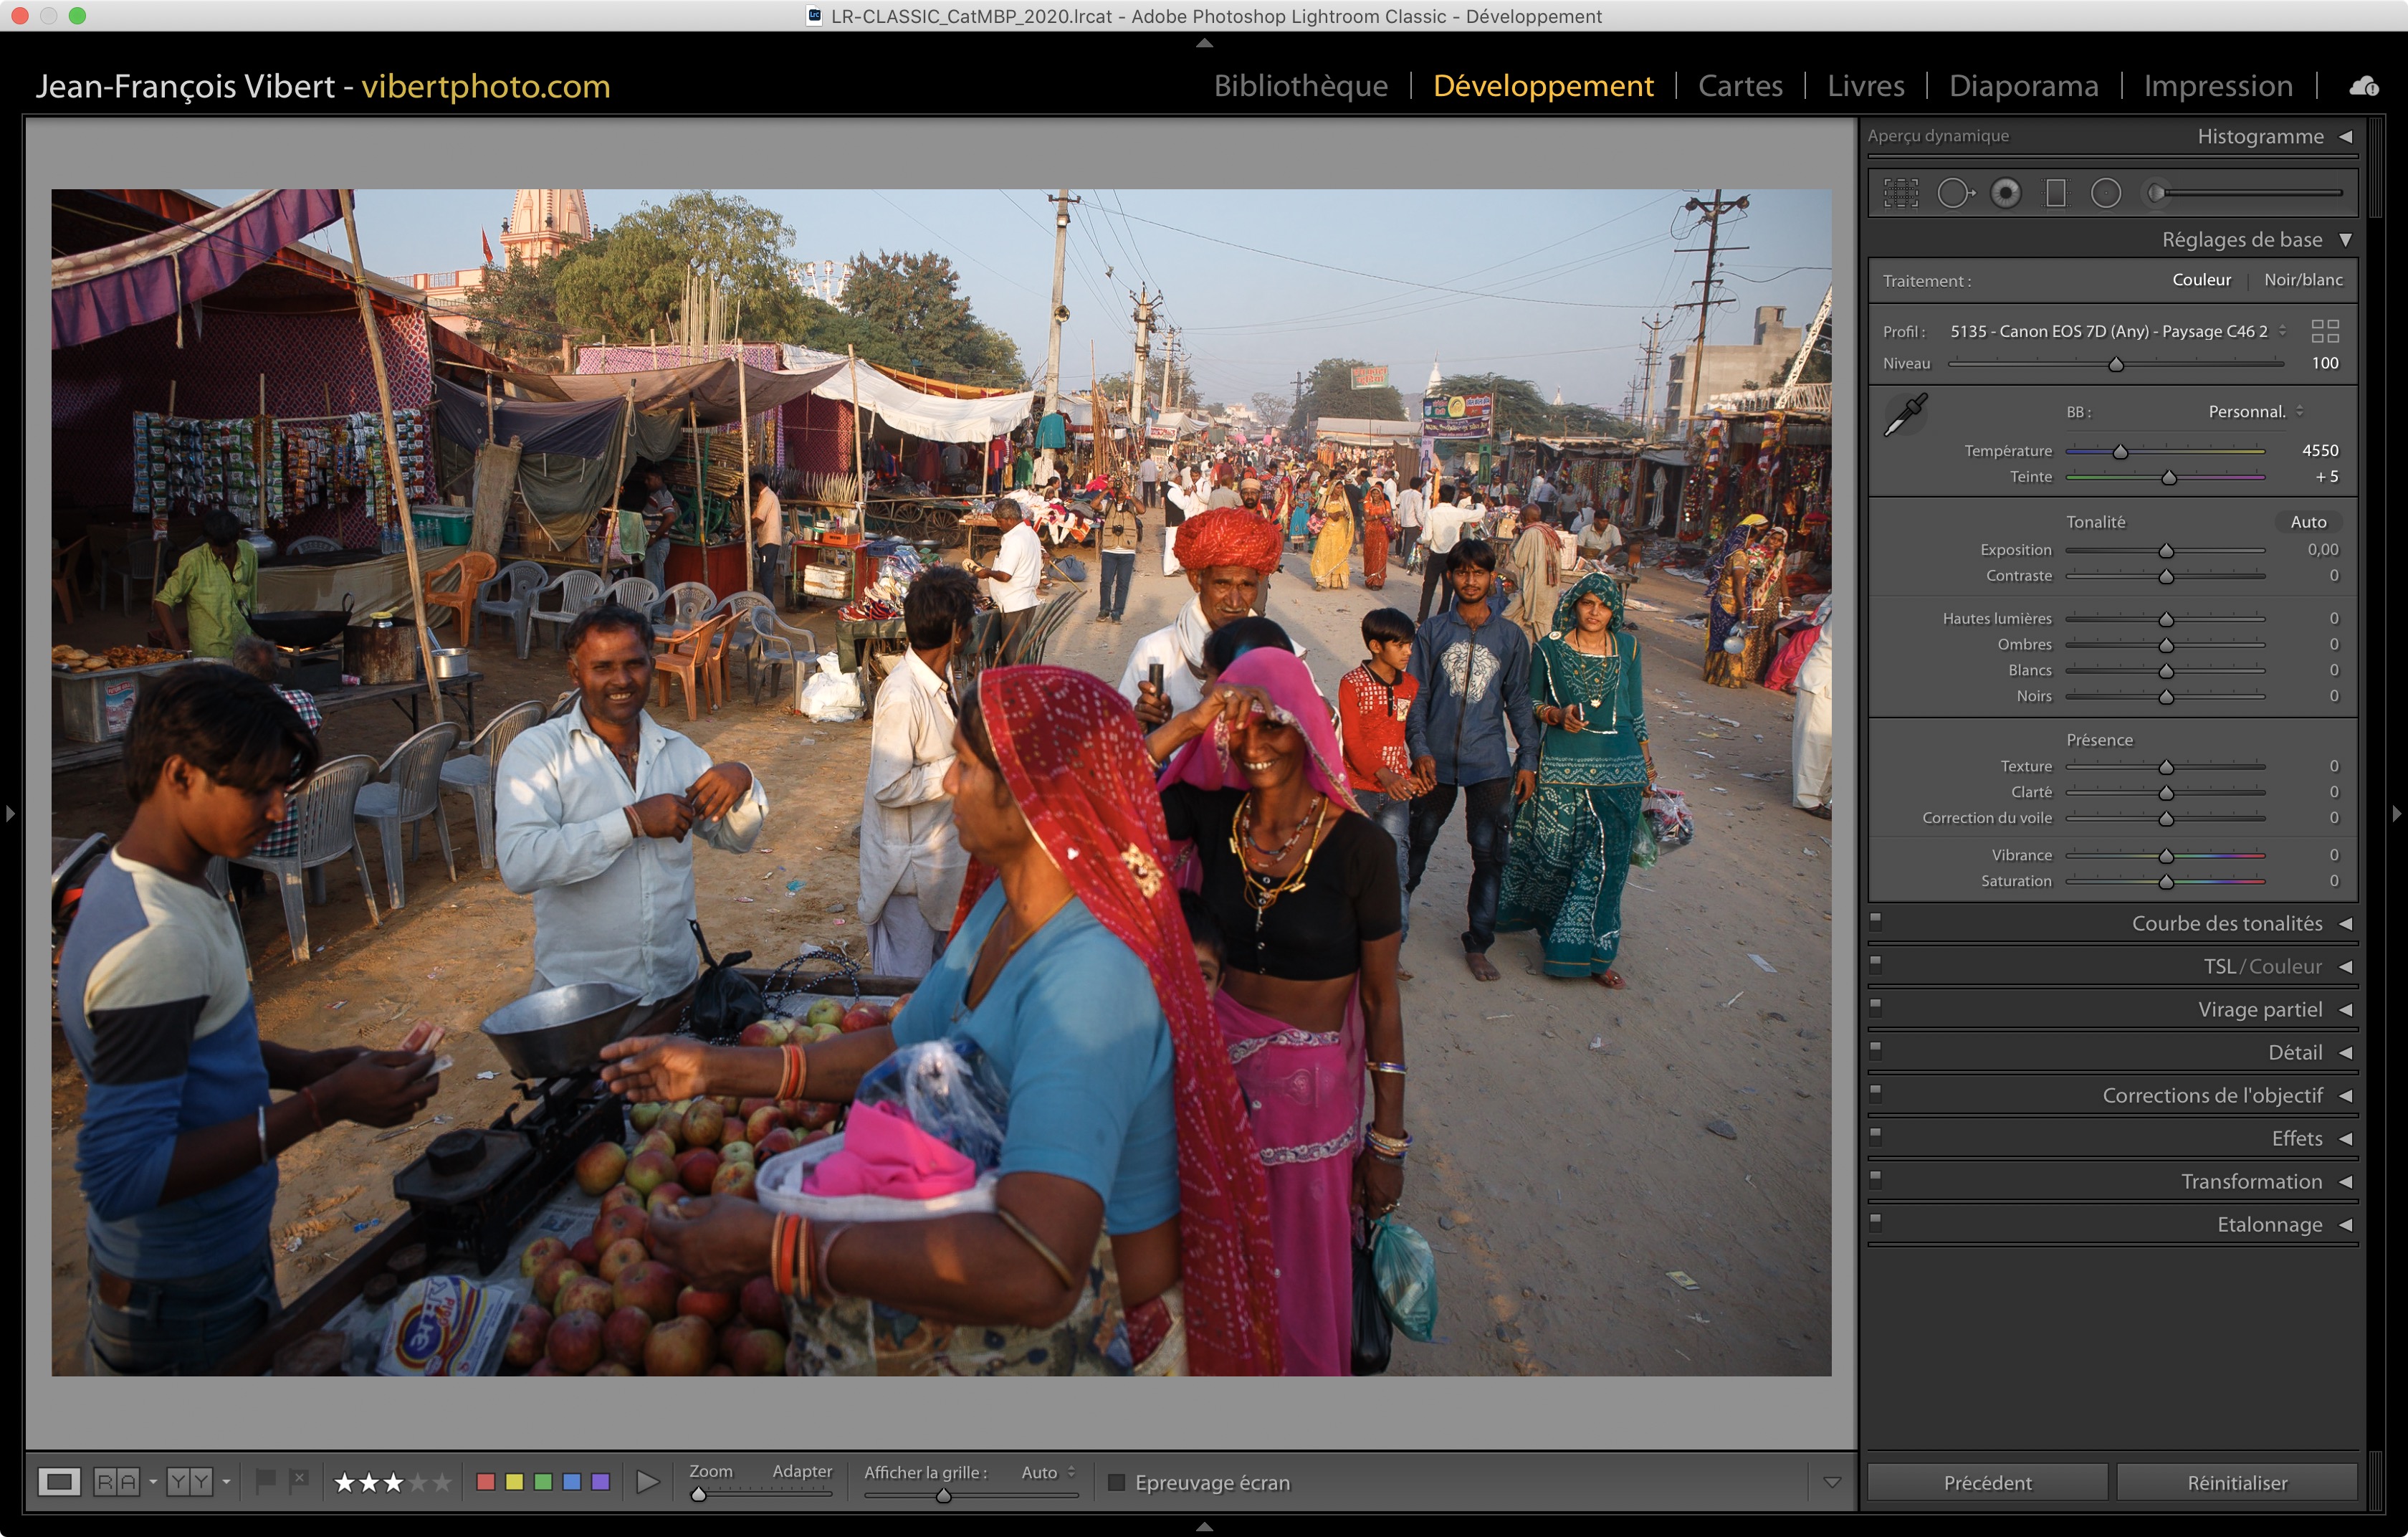
Task: Choose the Graduated Filter tool
Action: click(x=2055, y=193)
